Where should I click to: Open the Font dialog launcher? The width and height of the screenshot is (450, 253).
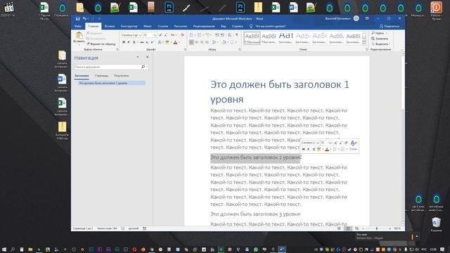pos(186,49)
